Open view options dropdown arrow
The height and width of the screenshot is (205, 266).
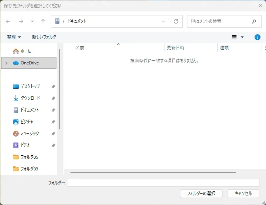point(242,37)
